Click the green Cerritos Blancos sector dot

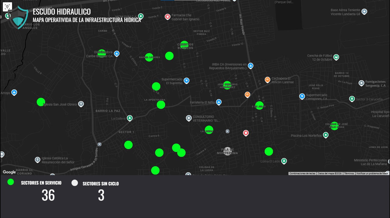point(184,45)
